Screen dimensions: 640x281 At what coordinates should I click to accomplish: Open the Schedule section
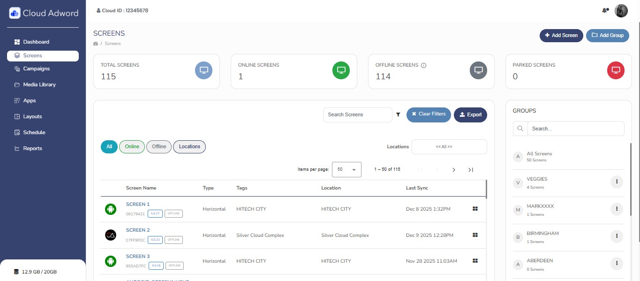tap(34, 132)
